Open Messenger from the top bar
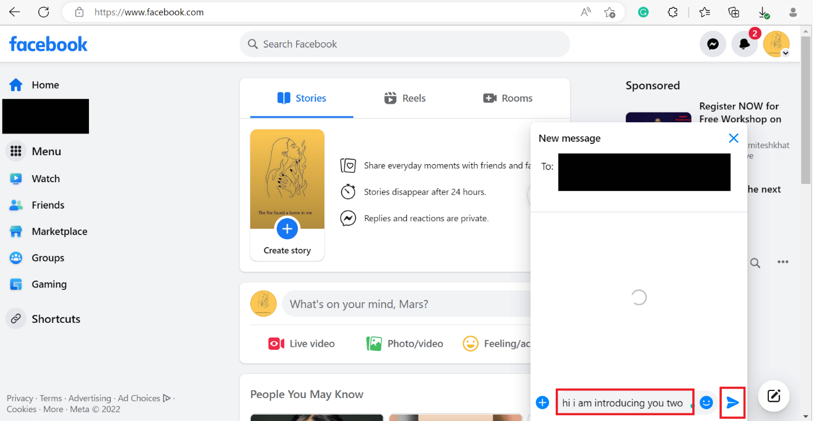 click(713, 44)
